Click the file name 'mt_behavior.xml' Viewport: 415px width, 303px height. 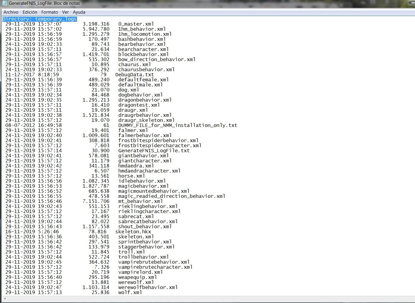click(x=140, y=201)
